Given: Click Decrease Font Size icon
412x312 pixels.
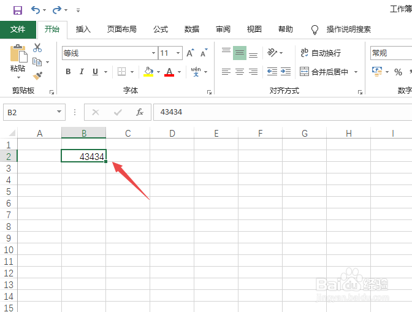Looking at the screenshot, I should click(x=204, y=53).
